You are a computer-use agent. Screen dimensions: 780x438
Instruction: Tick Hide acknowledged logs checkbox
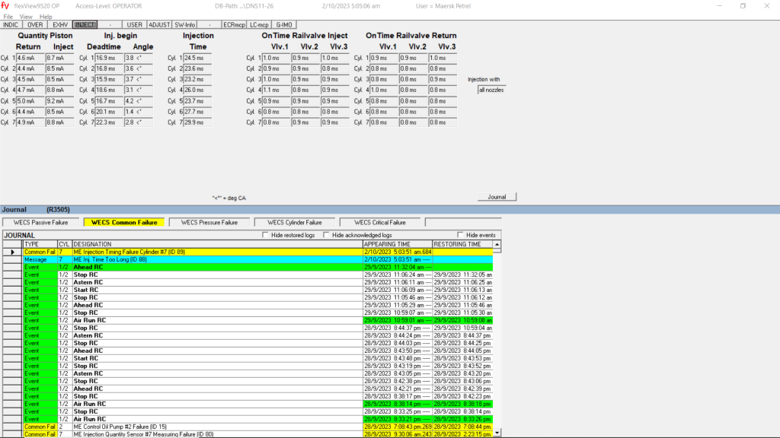point(327,235)
